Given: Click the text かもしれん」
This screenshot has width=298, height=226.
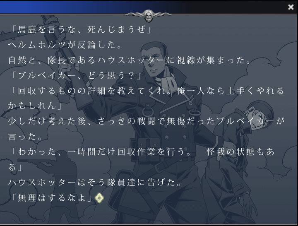Looking at the screenshot, I should 36,106.
